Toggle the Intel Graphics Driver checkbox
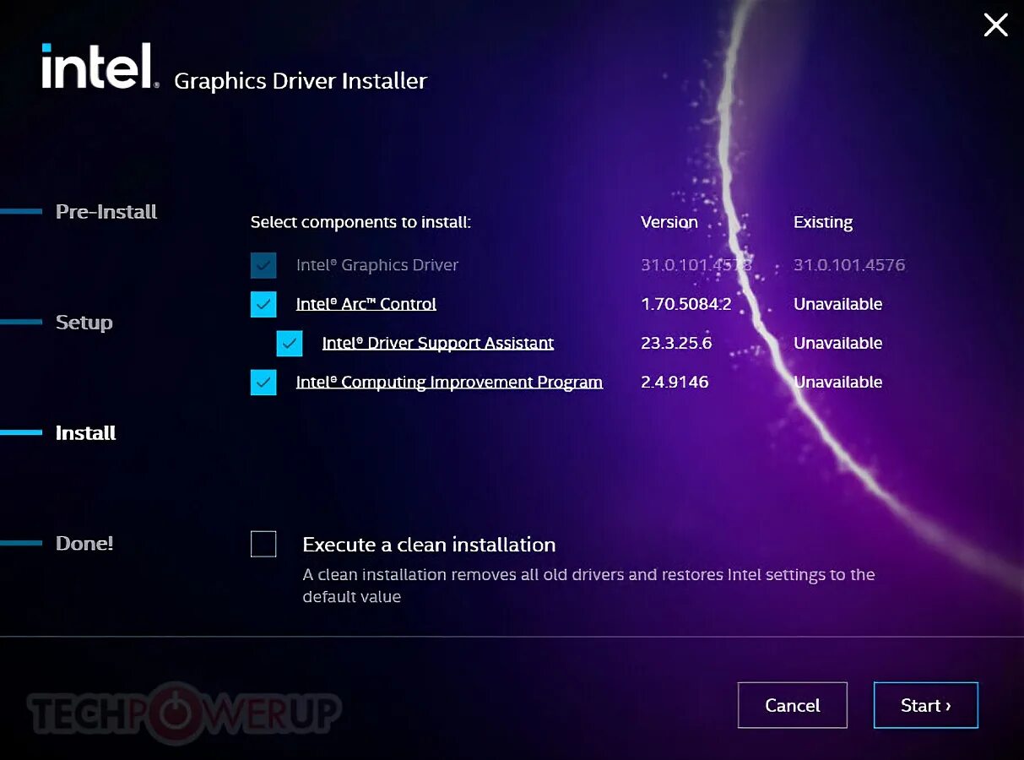Screen dimensions: 1024x760 pyautogui.click(x=263, y=265)
